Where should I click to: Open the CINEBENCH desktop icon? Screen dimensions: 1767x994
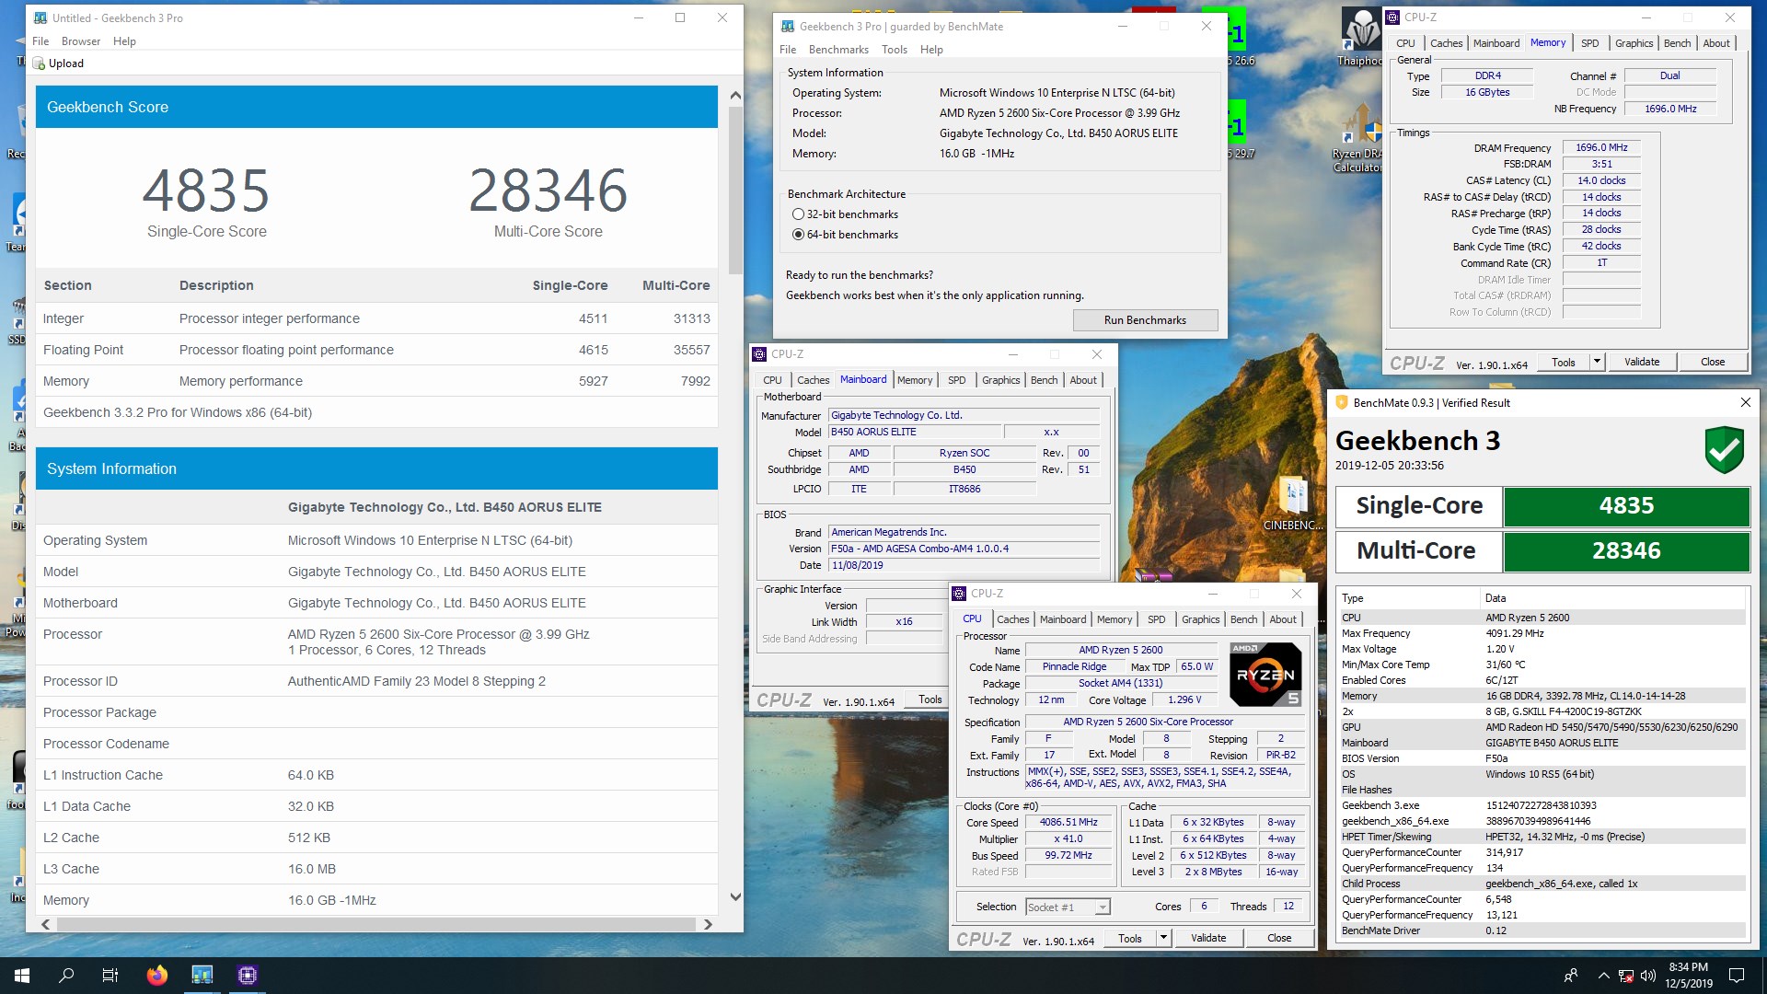click(1293, 503)
